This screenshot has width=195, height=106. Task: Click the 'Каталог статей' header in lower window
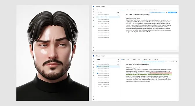click(100, 56)
